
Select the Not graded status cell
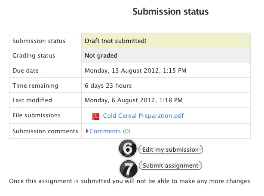point(166,55)
